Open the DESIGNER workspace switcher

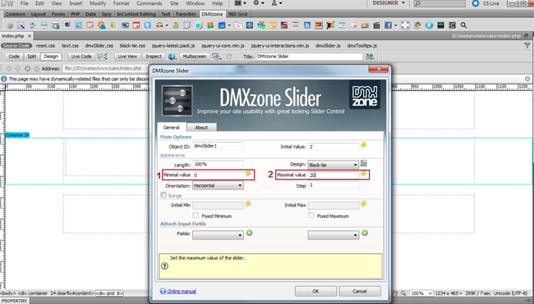coord(389,3)
